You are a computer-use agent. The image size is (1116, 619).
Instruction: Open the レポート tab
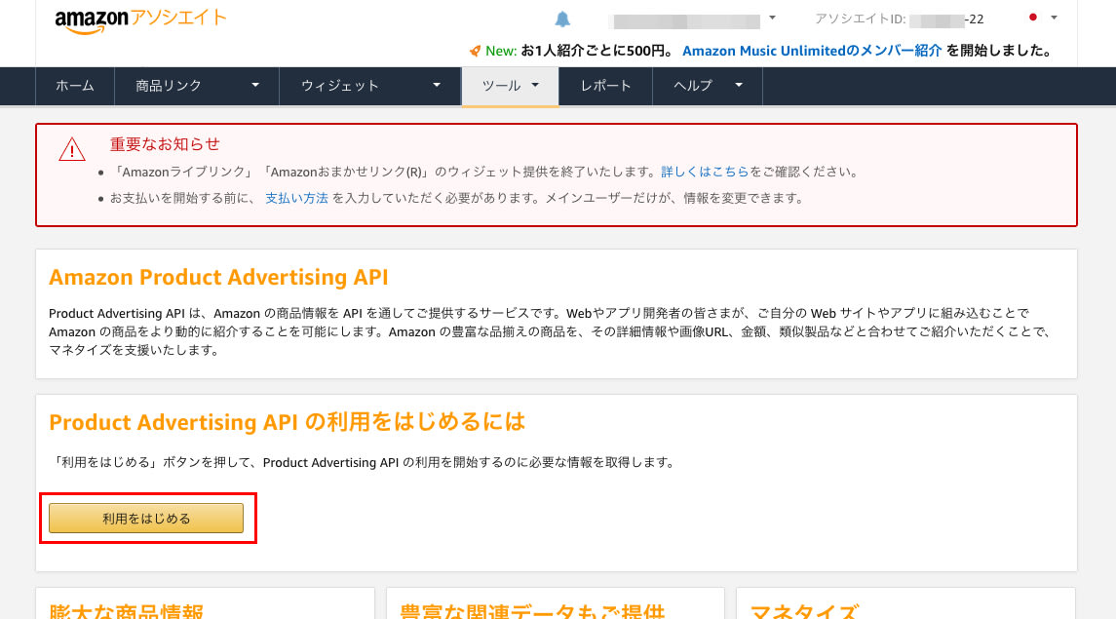[x=605, y=86]
